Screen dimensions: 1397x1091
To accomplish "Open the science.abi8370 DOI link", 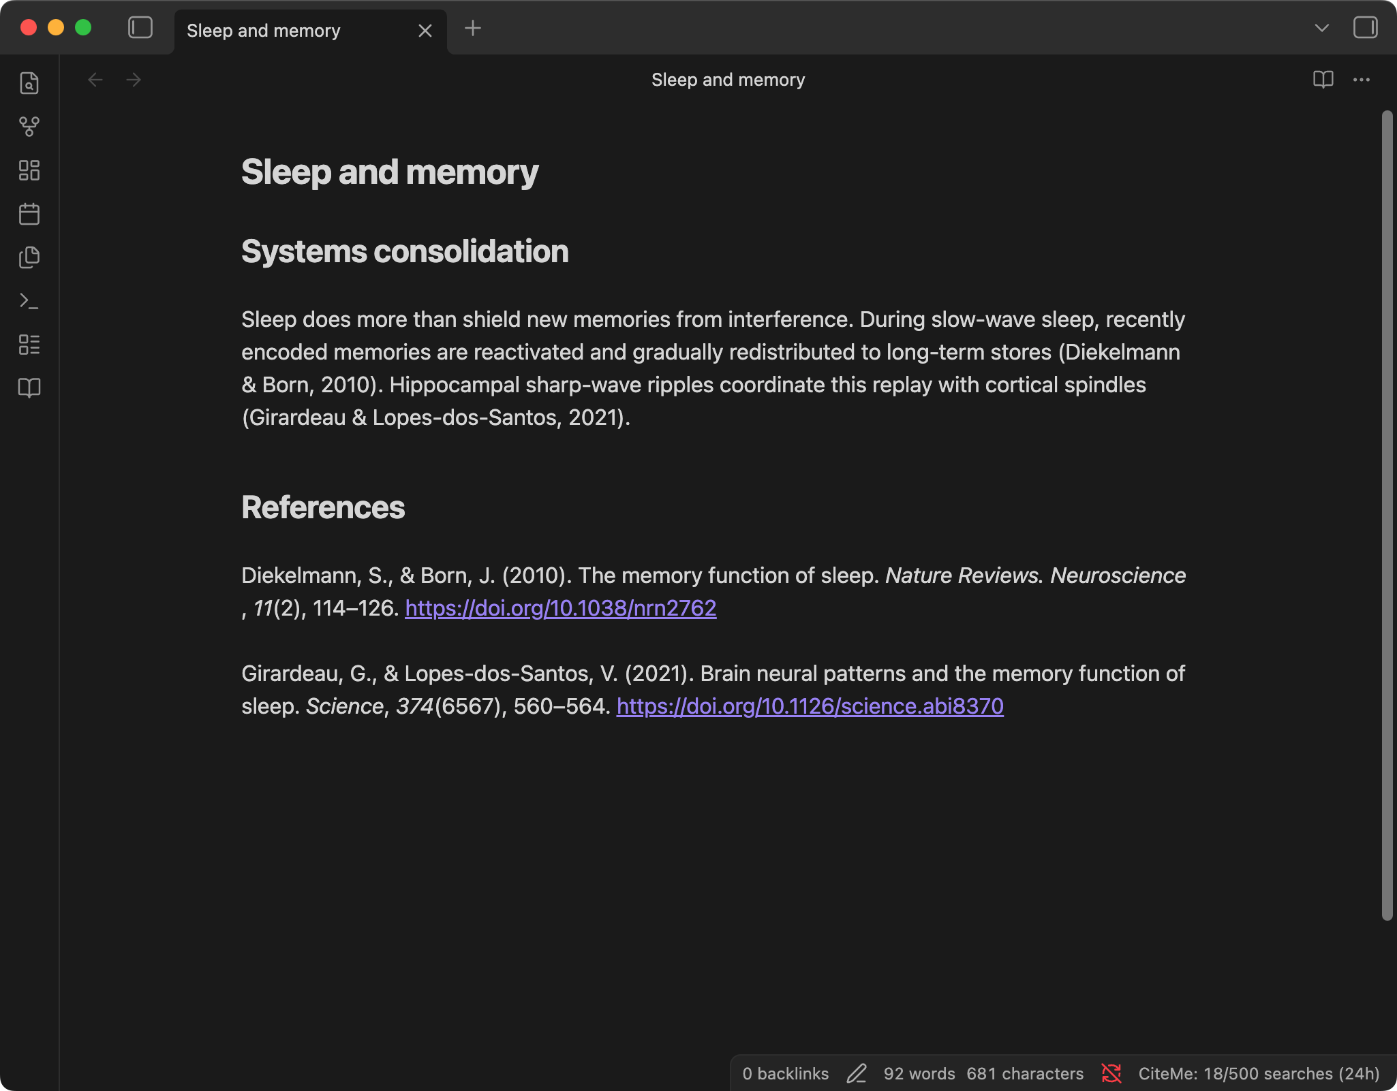I will [810, 706].
